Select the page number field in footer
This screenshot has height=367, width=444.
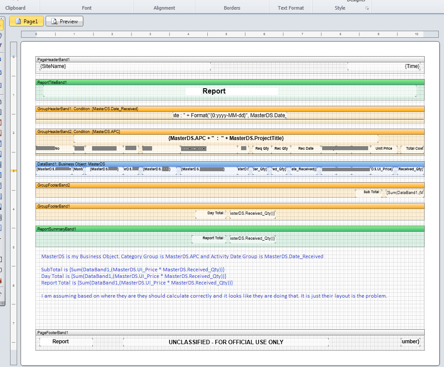click(410, 342)
